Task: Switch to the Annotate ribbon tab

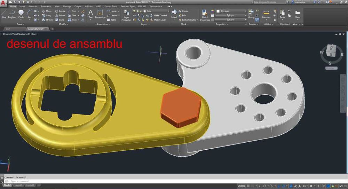Action: (33, 7)
